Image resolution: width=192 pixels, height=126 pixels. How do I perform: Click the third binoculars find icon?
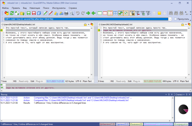coord(181,13)
